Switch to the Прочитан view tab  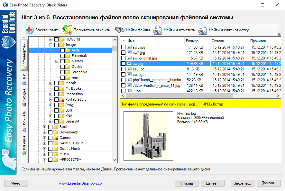click(x=24, y=121)
